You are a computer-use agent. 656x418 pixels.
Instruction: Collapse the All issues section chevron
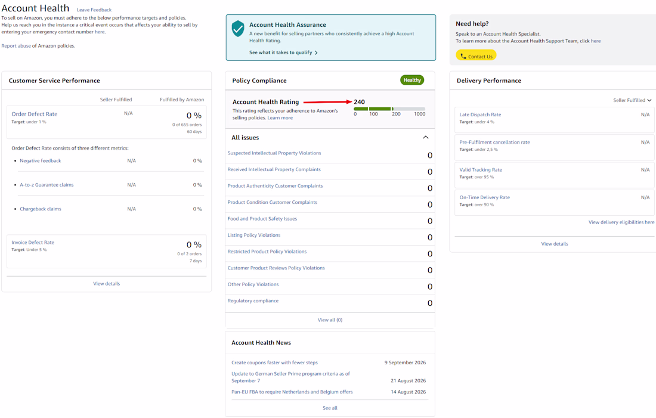(425, 137)
